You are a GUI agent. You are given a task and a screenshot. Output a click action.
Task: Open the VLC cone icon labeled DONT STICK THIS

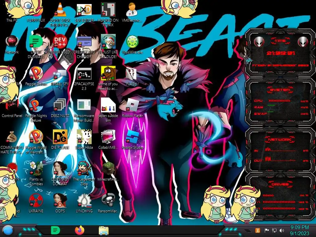60,15
